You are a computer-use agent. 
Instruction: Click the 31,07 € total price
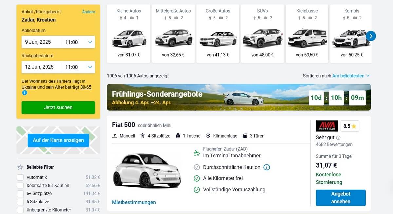pos(327,165)
